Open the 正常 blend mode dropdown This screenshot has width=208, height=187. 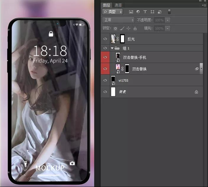click(118, 20)
